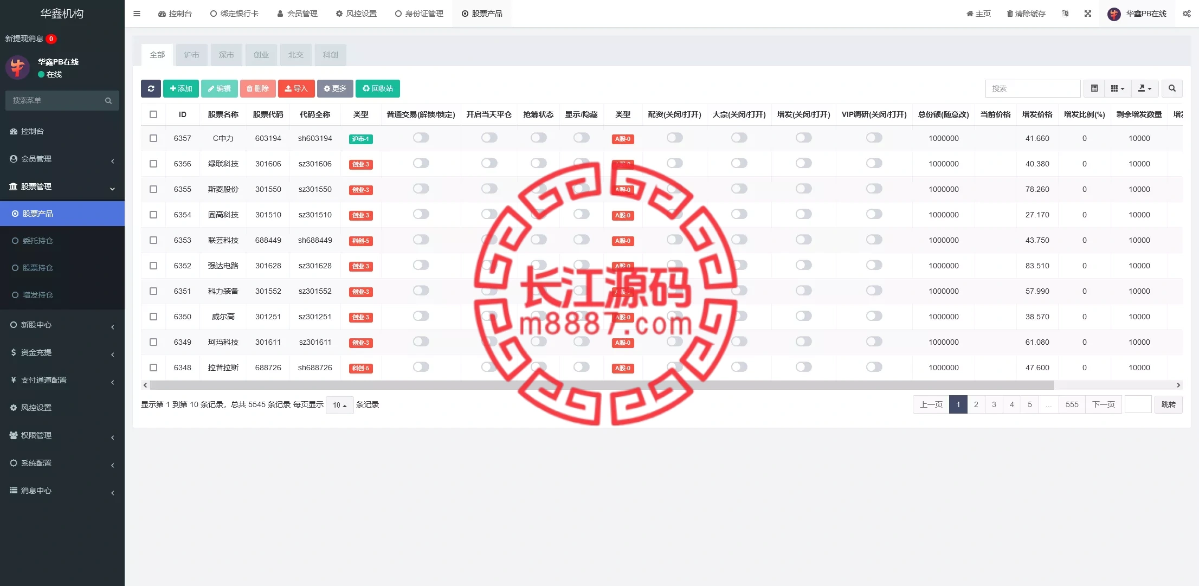Click 华鑫PB在线 avatar in top bar
This screenshot has width=1199, height=586.
tap(1114, 14)
